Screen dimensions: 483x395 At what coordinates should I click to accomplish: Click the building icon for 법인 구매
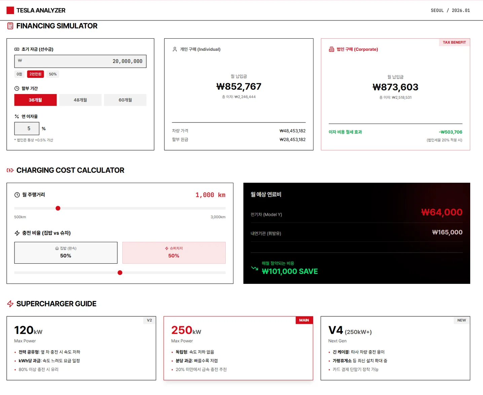[332, 49]
